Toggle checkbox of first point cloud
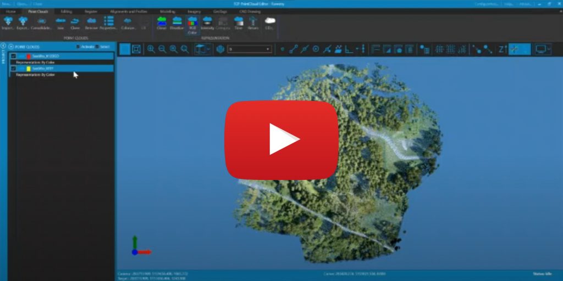 [13, 56]
